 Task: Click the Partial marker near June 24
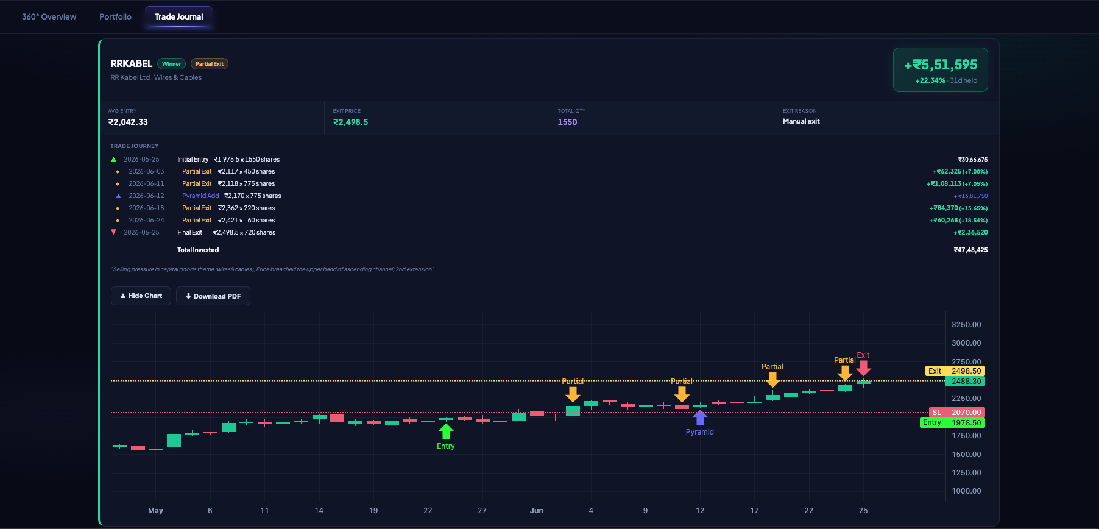845,372
